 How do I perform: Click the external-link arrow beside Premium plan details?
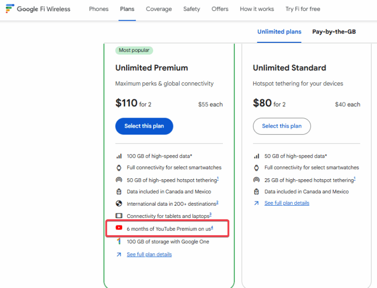pyautogui.click(x=119, y=254)
